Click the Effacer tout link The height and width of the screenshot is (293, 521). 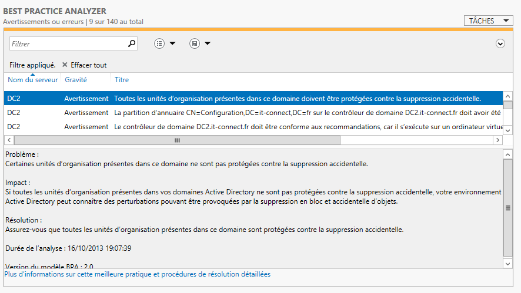pos(88,65)
